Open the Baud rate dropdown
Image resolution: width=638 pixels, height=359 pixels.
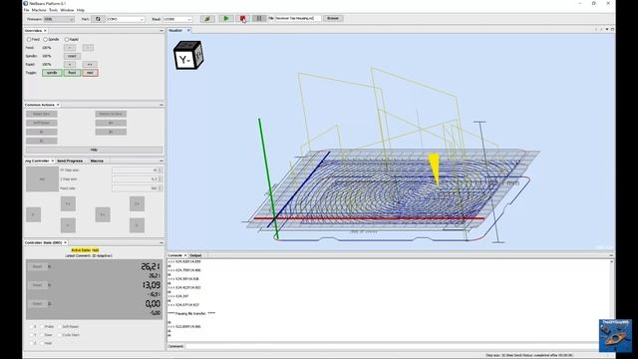tap(177, 19)
